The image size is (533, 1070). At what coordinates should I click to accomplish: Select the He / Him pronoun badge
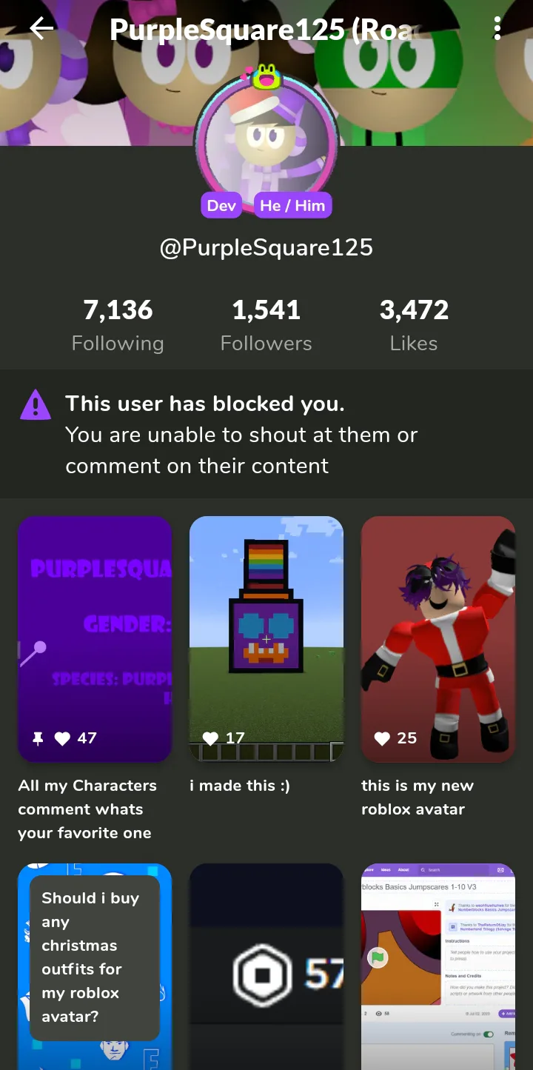click(292, 205)
